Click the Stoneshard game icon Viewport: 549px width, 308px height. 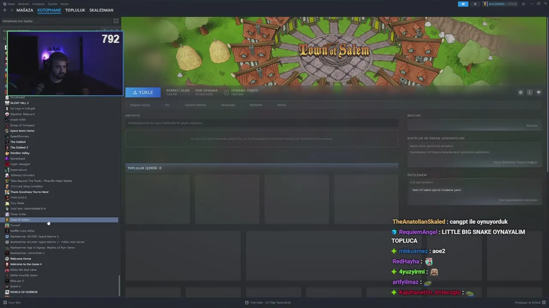[7, 159]
